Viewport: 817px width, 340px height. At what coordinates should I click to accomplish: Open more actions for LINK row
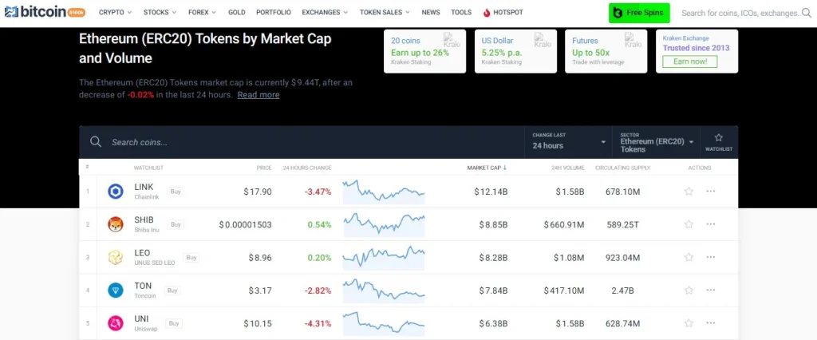pyautogui.click(x=711, y=192)
